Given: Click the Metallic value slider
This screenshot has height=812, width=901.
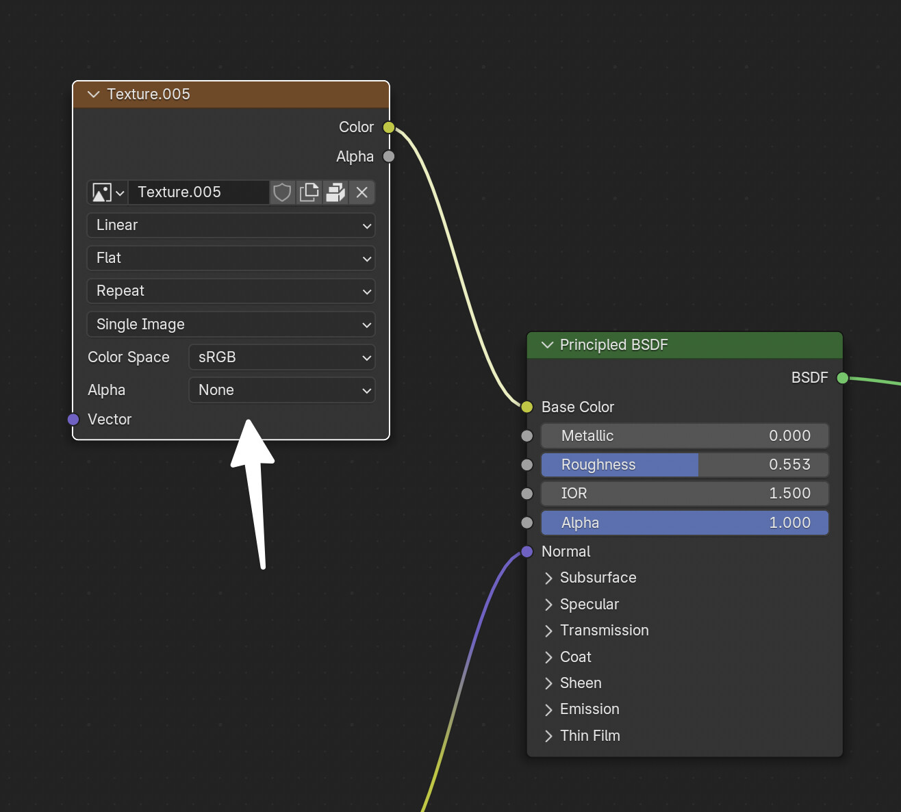Looking at the screenshot, I should 685,436.
